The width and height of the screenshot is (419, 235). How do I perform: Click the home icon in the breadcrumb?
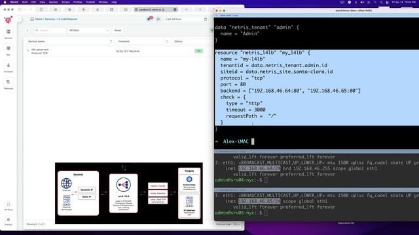click(x=32, y=19)
